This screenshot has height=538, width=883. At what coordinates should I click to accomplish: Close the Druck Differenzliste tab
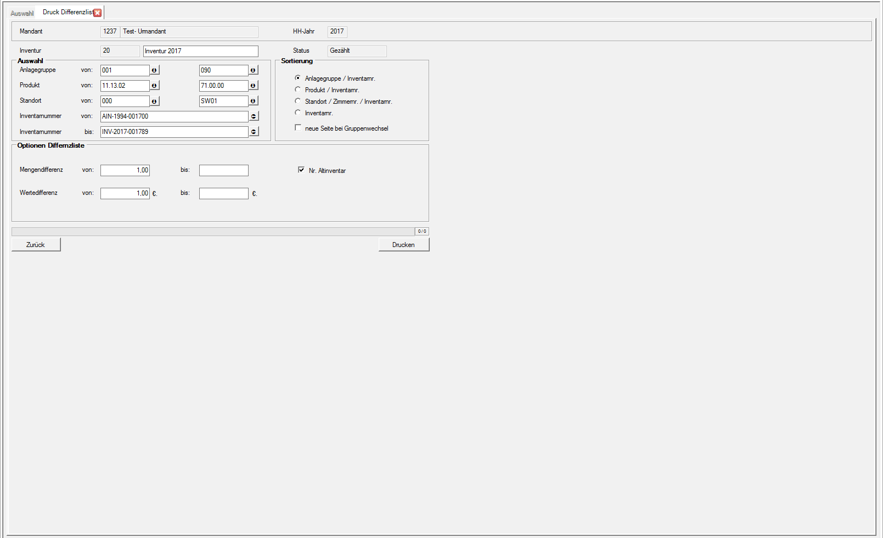[98, 13]
